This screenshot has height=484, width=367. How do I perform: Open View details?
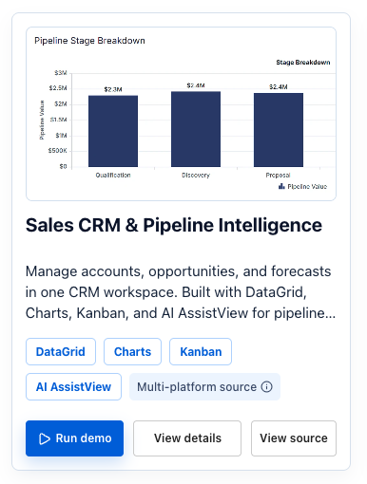[x=187, y=438]
